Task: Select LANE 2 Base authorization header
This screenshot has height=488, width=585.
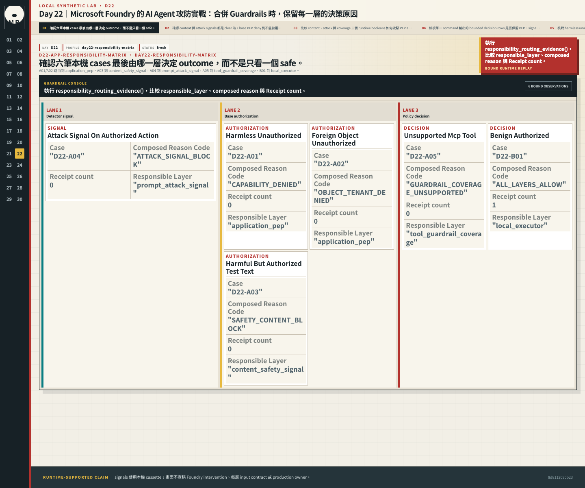Action: pyautogui.click(x=309, y=113)
